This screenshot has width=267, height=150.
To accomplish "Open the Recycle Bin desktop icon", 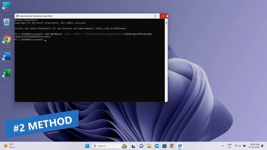I will 7,24.
